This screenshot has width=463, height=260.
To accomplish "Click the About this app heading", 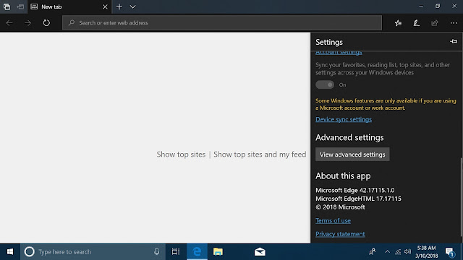I will tap(343, 176).
